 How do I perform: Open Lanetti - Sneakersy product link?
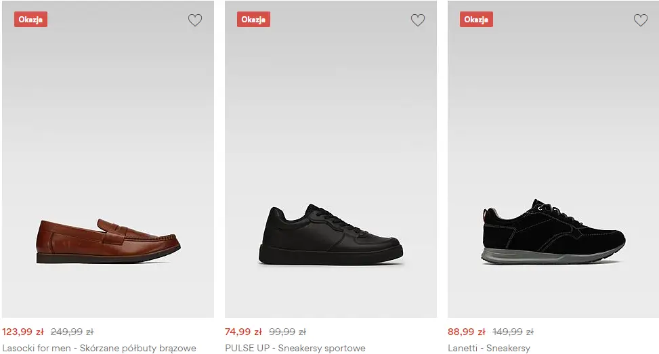[489, 349]
